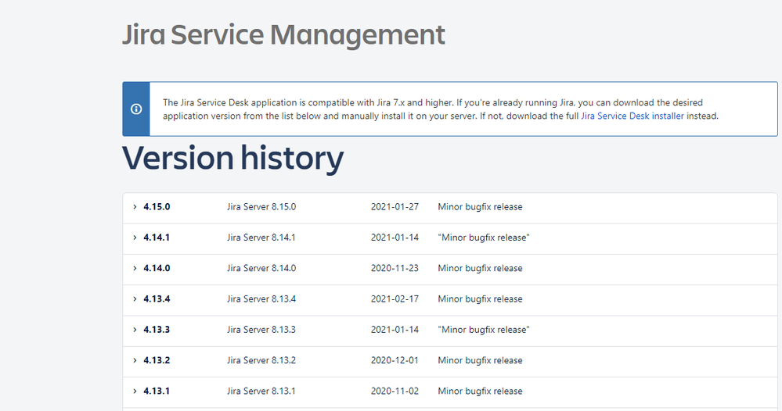Click the Jira Server 8.13.4 compatibility text
Image resolution: width=782 pixels, height=411 pixels.
(x=261, y=299)
